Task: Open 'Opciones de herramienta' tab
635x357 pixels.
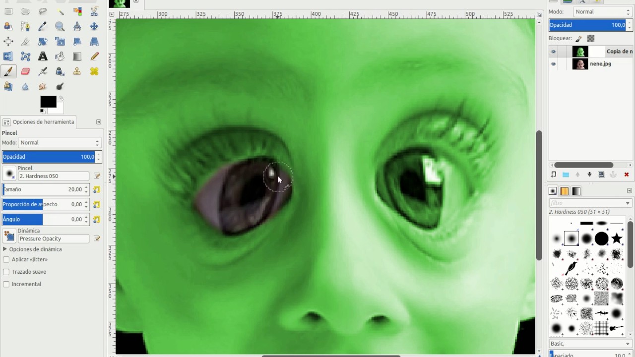Action: coord(39,122)
